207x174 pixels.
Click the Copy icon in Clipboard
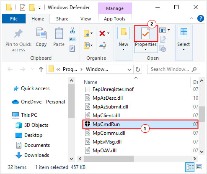click(x=41, y=33)
